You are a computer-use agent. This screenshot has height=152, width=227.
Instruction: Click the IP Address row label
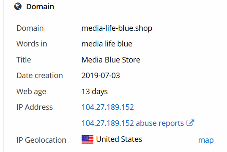[35, 107]
